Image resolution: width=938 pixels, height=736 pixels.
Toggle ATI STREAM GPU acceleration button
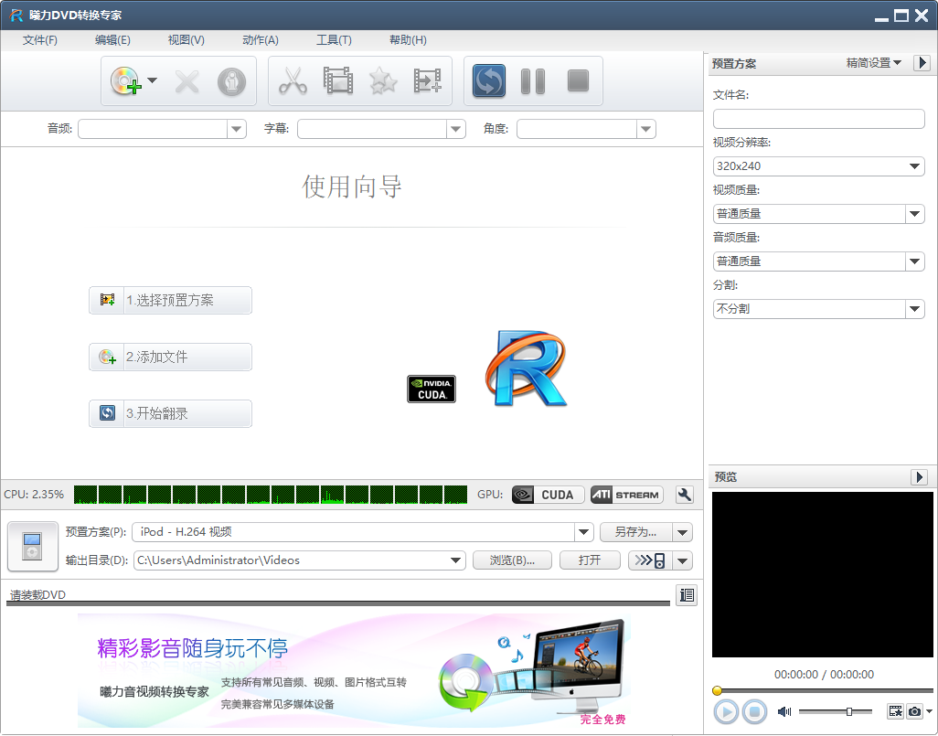627,495
